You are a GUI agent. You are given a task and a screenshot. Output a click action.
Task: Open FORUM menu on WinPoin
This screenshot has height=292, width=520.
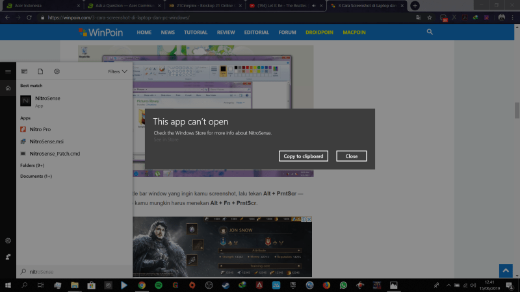287,32
